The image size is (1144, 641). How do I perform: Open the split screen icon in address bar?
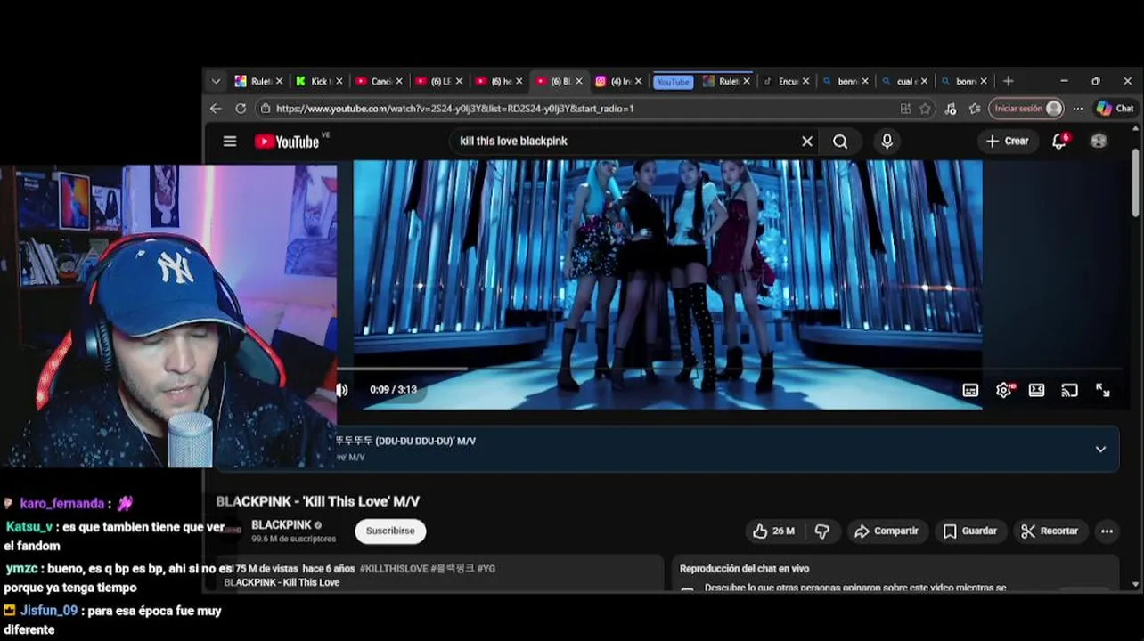click(x=905, y=109)
